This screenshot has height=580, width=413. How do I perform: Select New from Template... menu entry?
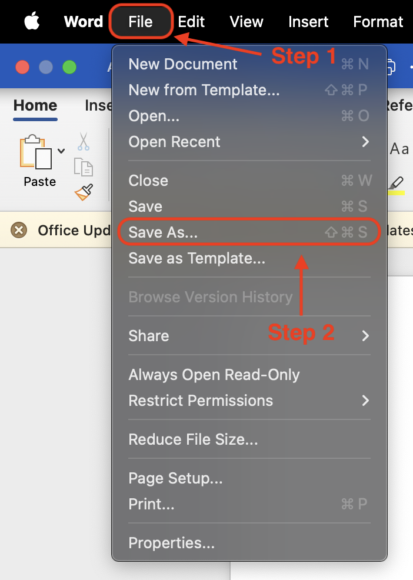pyautogui.click(x=204, y=90)
